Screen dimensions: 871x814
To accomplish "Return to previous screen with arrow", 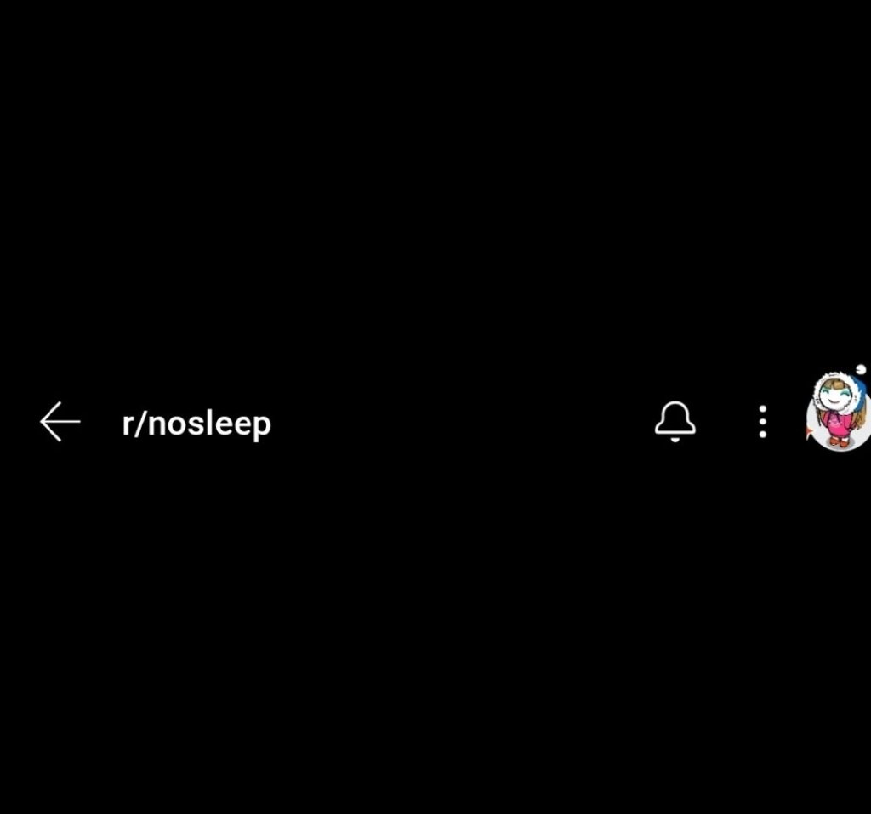I will [60, 422].
